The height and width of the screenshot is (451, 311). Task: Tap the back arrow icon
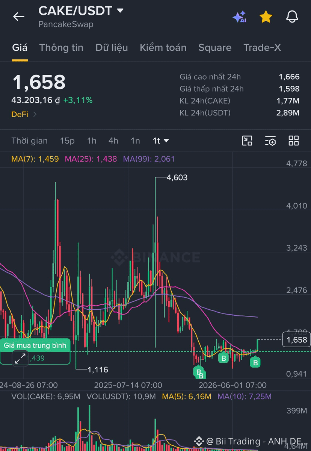point(18,17)
